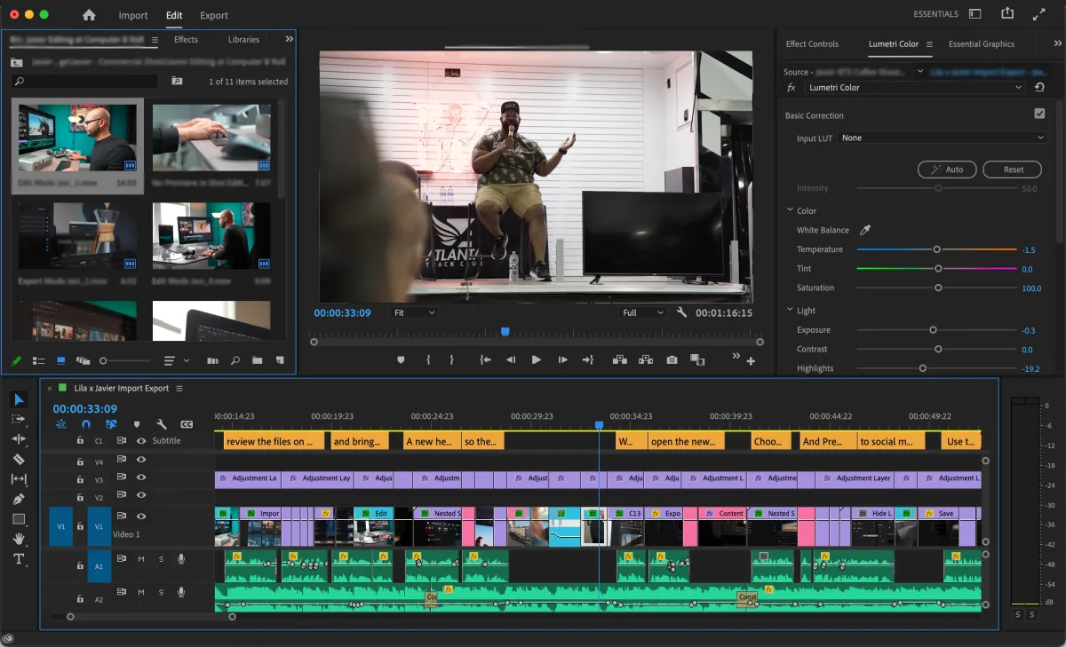The image size is (1066, 647).
Task: Click the Reset button in Basic Correction
Action: tap(1013, 170)
